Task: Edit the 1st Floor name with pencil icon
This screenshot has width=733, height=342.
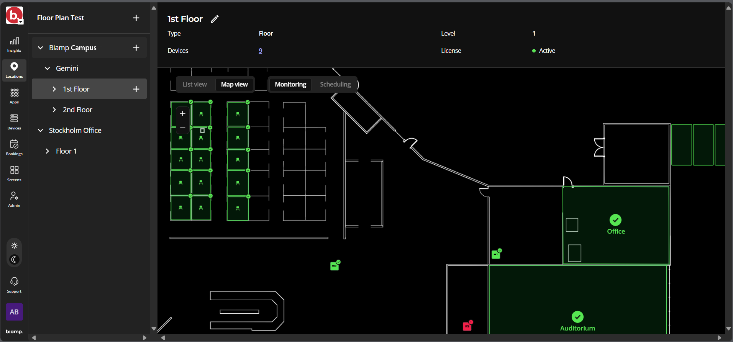Action: click(x=215, y=19)
